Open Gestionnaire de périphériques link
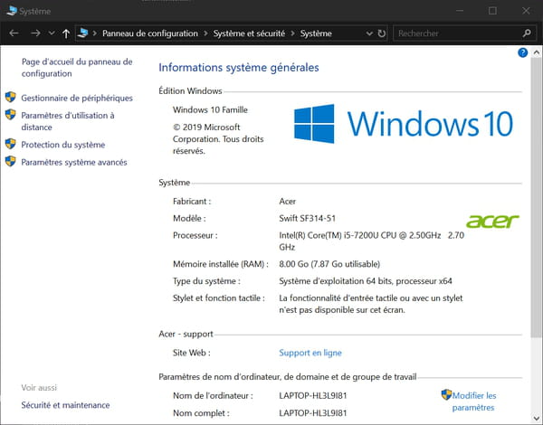The width and height of the screenshot is (543, 425). pos(77,99)
